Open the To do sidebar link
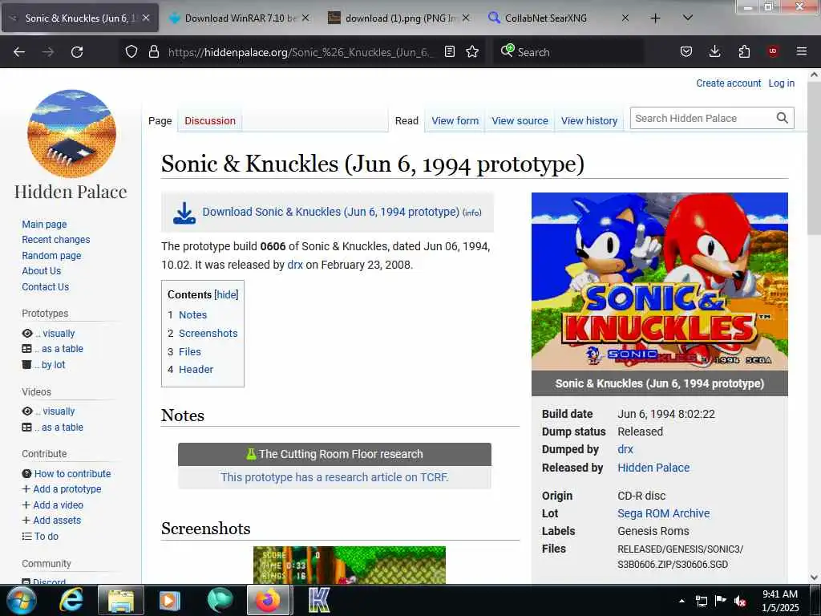 (46, 537)
